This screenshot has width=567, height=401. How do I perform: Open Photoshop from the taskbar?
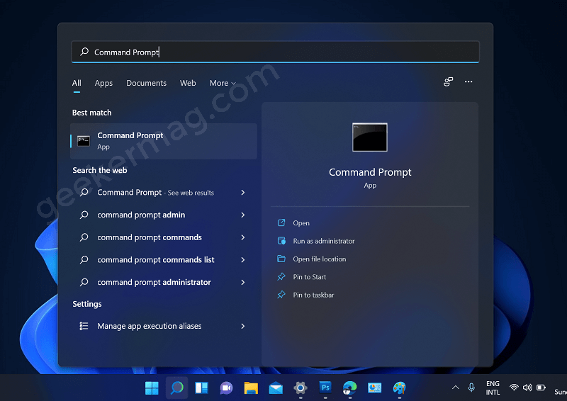coord(325,388)
